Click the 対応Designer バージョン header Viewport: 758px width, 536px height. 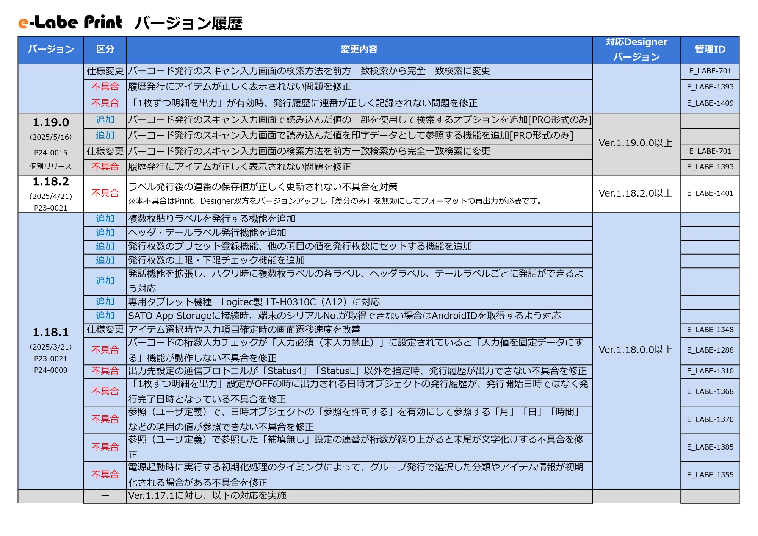(636, 50)
